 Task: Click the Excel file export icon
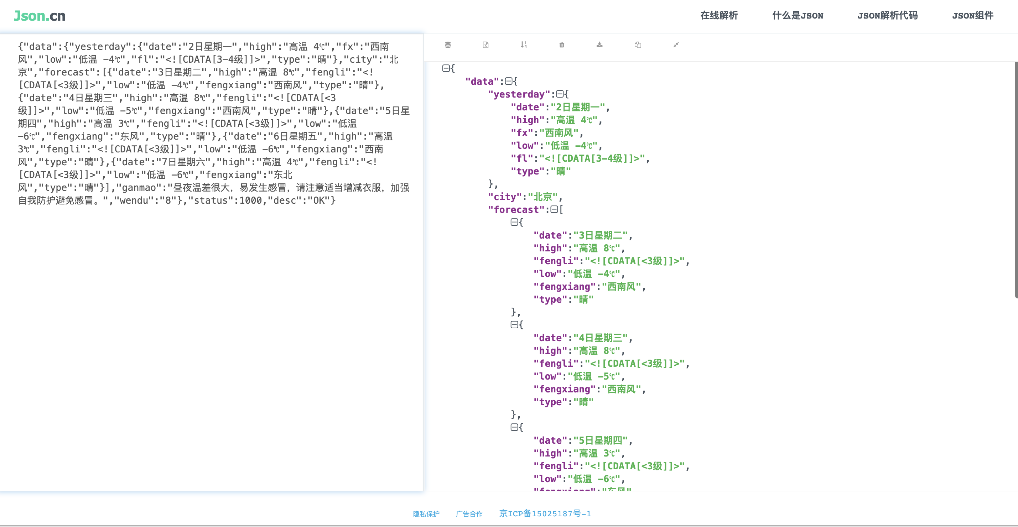pyautogui.click(x=486, y=45)
